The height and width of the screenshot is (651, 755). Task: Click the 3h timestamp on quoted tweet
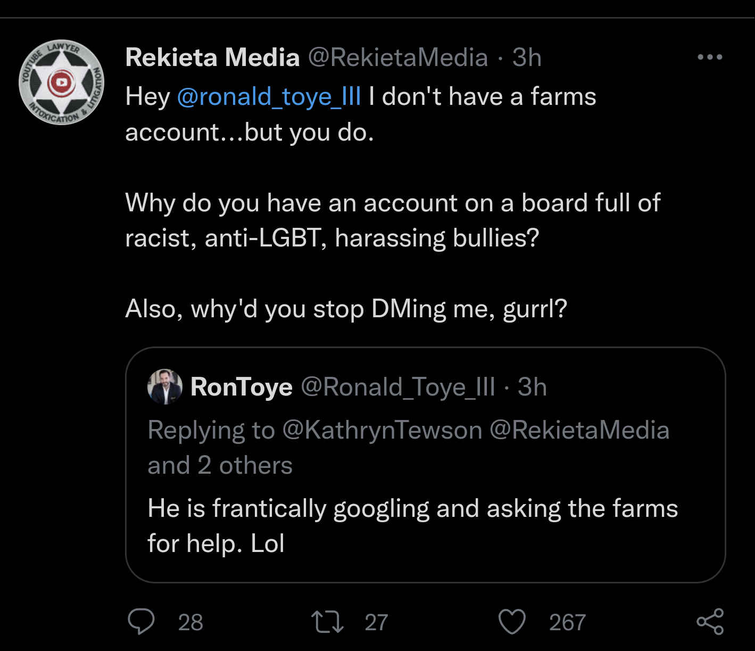[532, 388]
